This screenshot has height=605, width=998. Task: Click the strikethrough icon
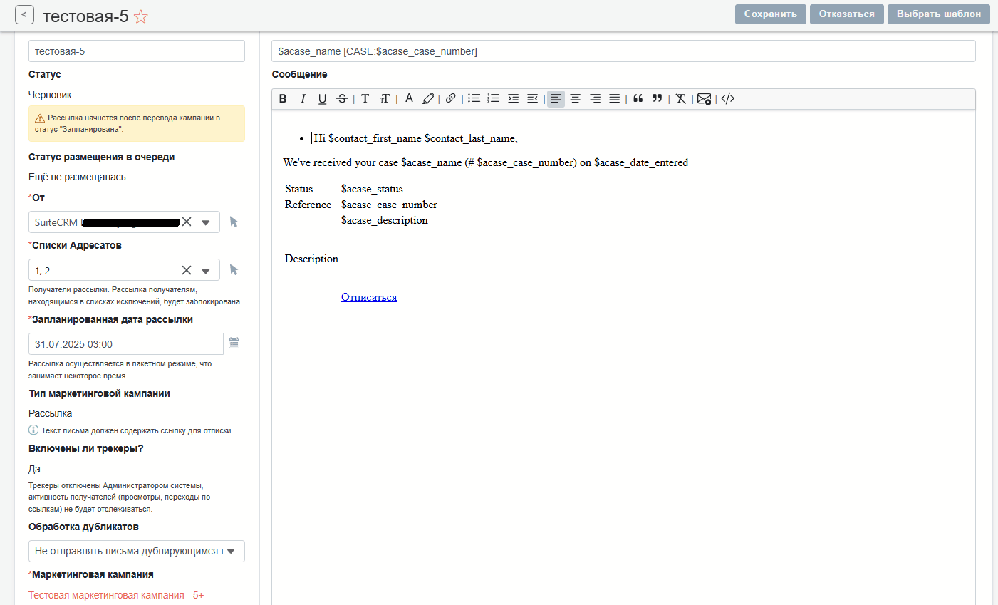[x=342, y=99]
